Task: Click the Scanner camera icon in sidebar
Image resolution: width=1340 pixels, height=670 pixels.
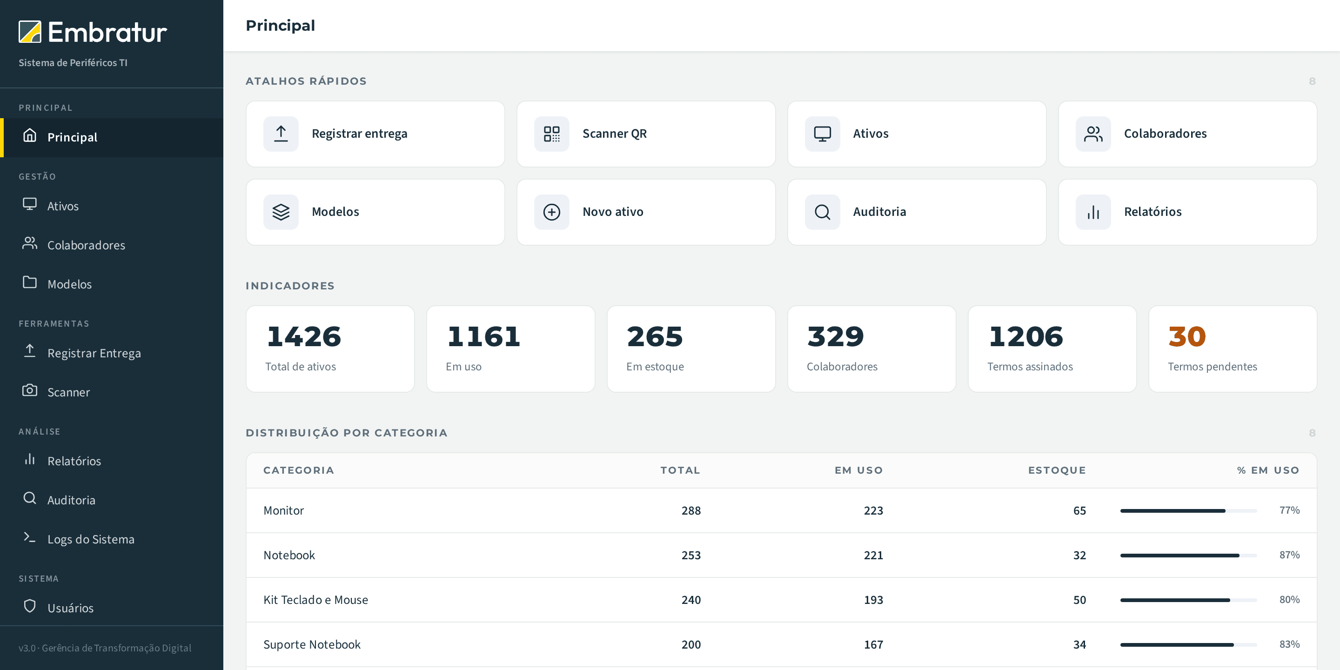Action: [30, 391]
